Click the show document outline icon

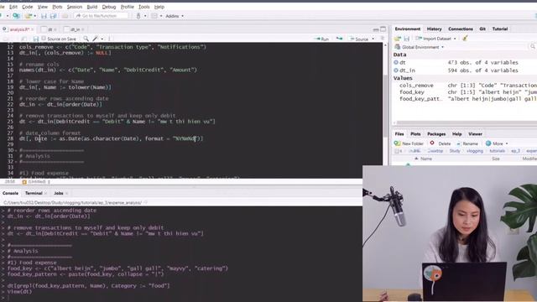tap(383, 39)
